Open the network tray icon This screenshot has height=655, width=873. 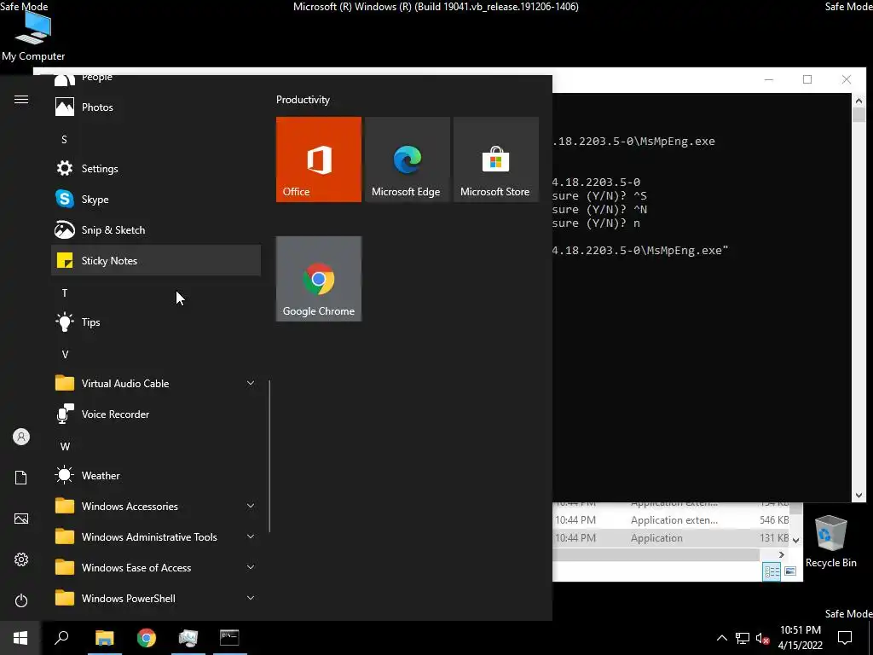[743, 638]
